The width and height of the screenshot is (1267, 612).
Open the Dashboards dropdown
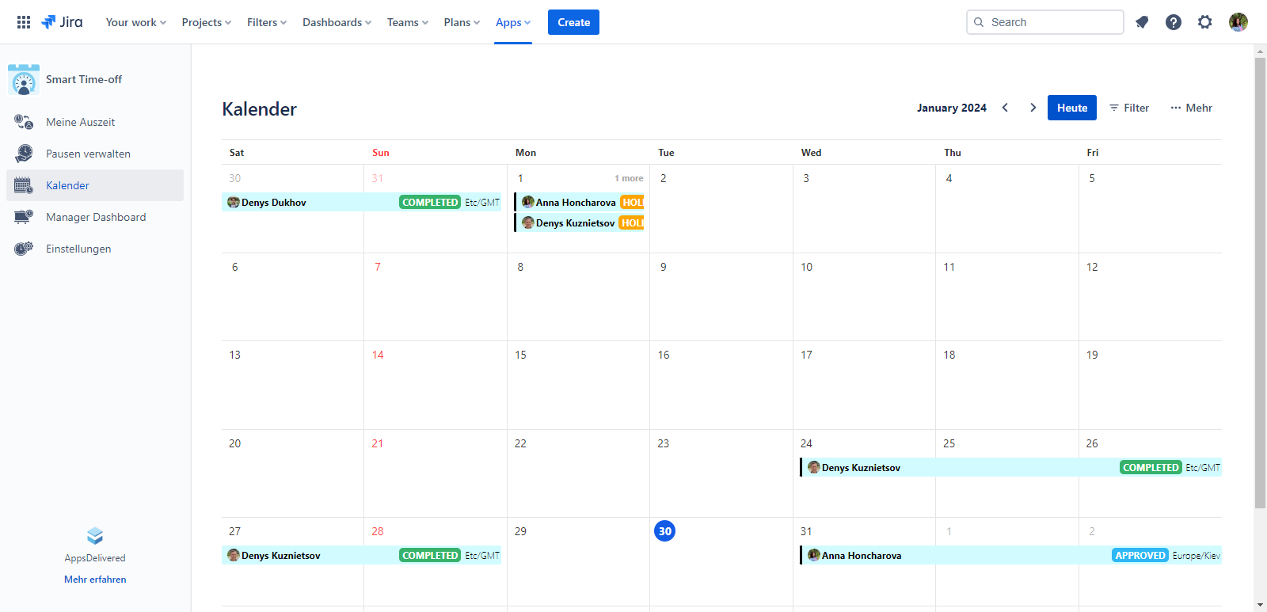coord(337,22)
